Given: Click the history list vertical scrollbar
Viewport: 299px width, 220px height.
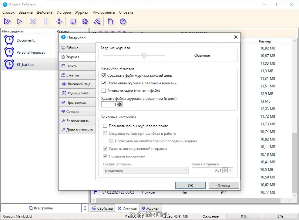Looking at the screenshot, I should (295, 162).
